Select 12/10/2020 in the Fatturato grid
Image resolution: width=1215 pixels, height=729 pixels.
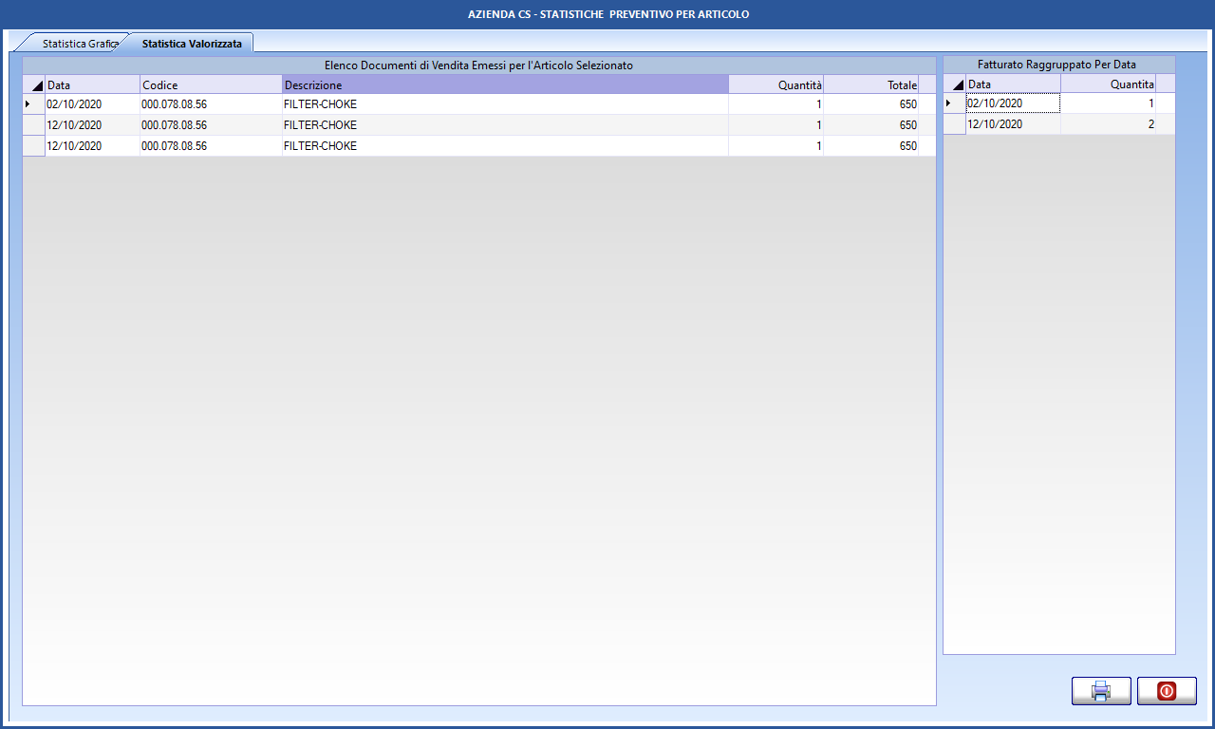[1013, 124]
